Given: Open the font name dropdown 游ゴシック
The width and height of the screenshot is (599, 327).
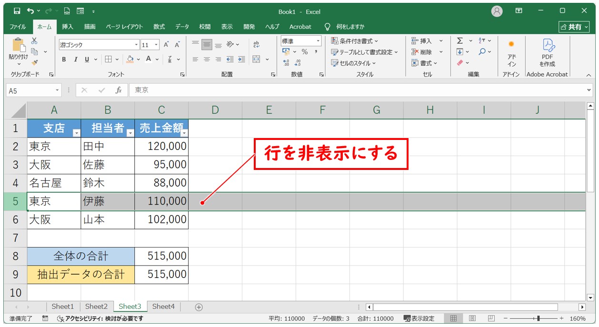Looking at the screenshot, I should 99,45.
